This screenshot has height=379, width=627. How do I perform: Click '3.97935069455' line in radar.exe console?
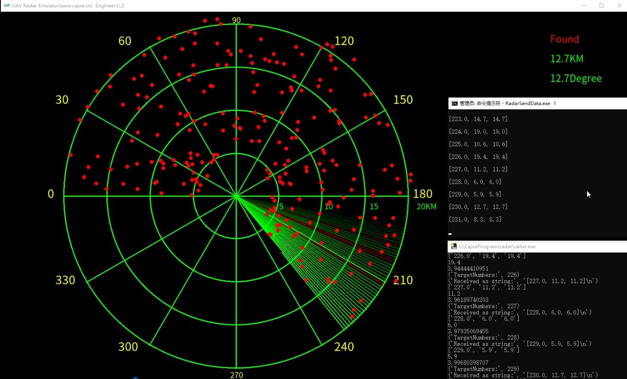(468, 331)
